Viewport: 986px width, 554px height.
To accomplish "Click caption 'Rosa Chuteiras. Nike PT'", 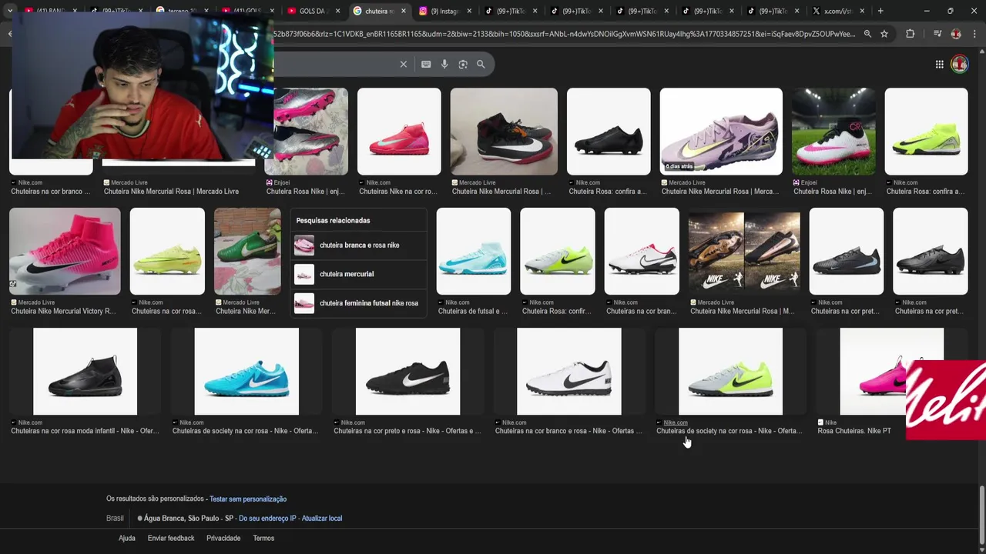I will pyautogui.click(x=854, y=432).
